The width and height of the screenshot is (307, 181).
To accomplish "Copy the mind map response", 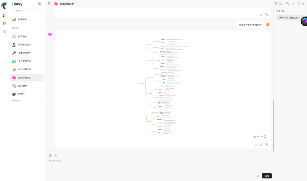I will [266, 145].
